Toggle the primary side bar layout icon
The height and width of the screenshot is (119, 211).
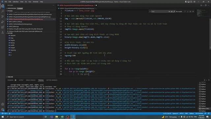coord(186,2)
